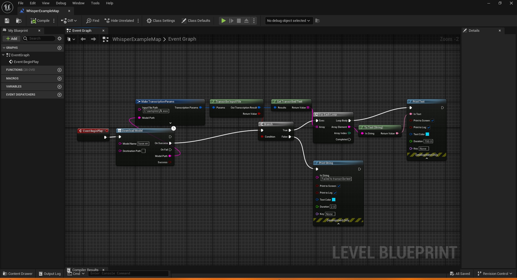517x280 pixels.
Task: Click Browse to asset in content browser icon
Action: [x=19, y=21]
